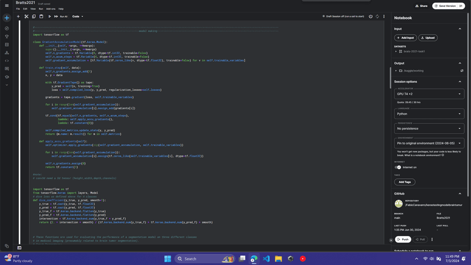Push notebook to GitHub
The height and width of the screenshot is (265, 471).
pos(403,239)
